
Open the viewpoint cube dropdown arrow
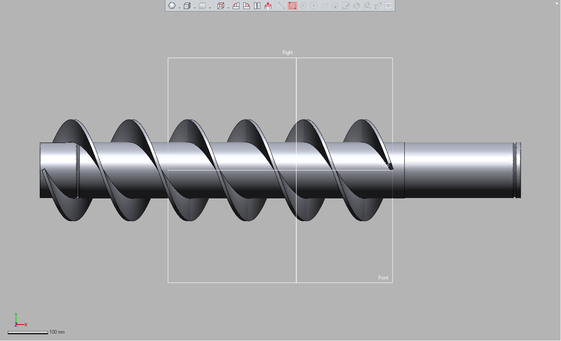click(229, 8)
